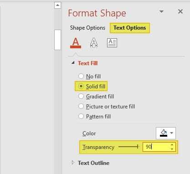The height and width of the screenshot is (174, 190).
Task: Open the Text Effects icon
Action: [x=94, y=43]
